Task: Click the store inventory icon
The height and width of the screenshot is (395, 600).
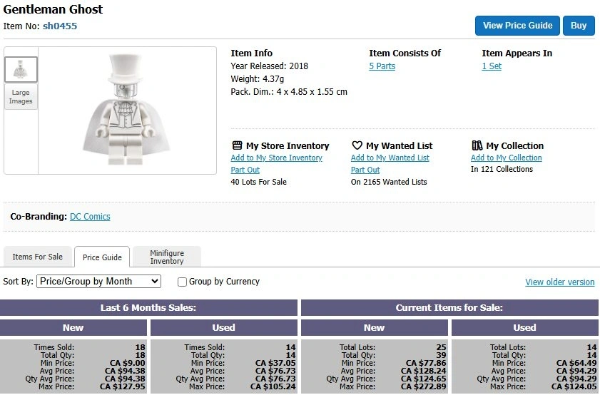Action: click(x=237, y=145)
